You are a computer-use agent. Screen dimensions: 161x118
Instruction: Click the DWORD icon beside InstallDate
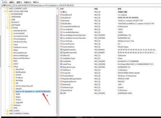[x=61, y=61]
